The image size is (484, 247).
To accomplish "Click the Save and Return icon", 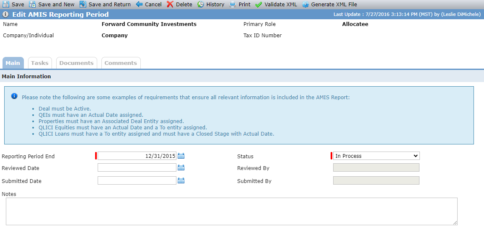I will (x=83, y=4).
